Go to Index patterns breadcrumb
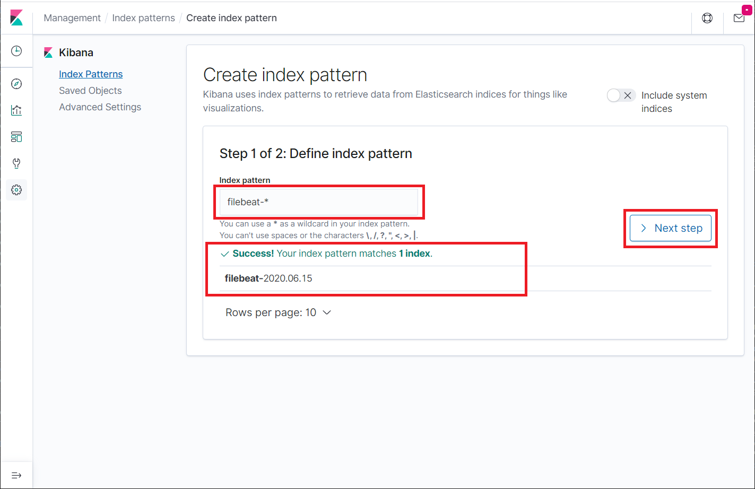The width and height of the screenshot is (755, 489). click(143, 18)
